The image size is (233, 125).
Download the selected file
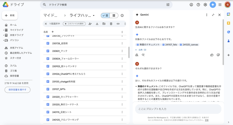[x=97, y=24]
